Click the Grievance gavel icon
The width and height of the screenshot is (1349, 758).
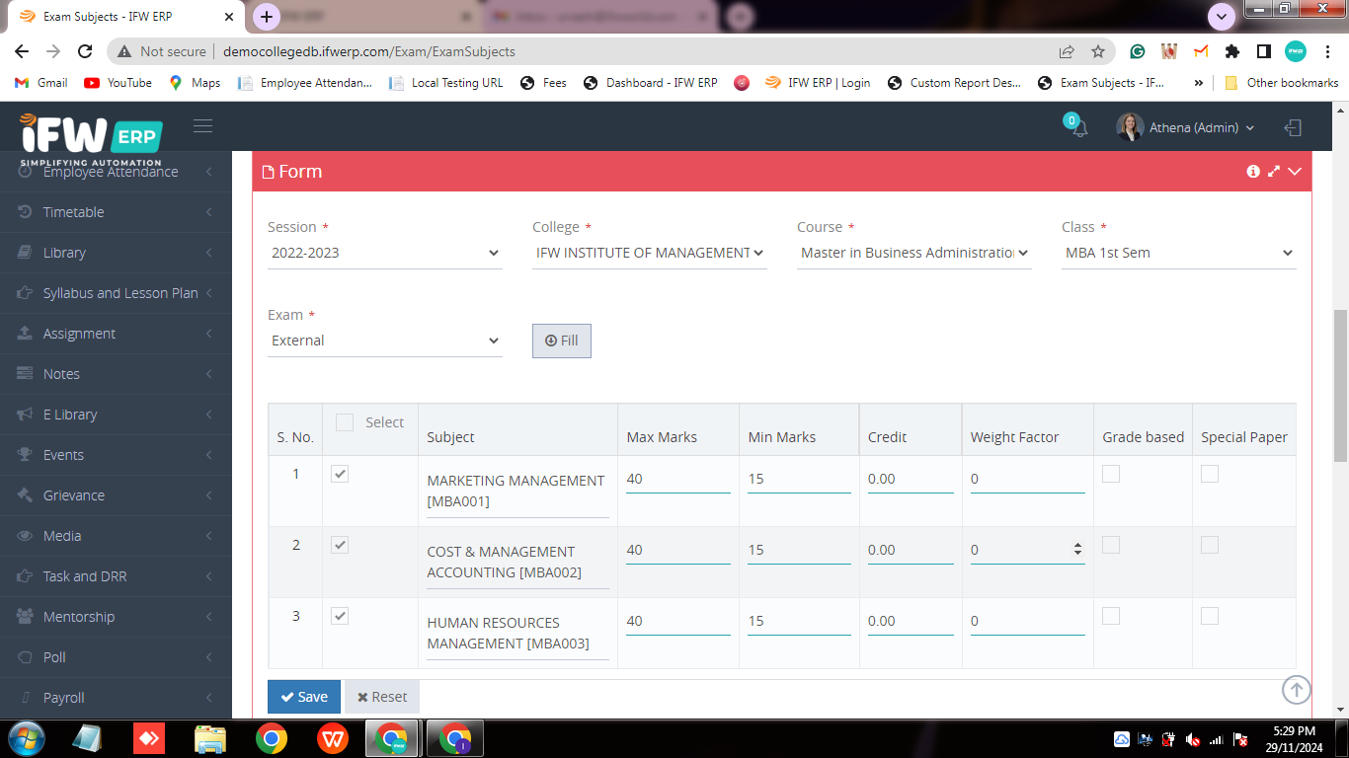[26, 494]
